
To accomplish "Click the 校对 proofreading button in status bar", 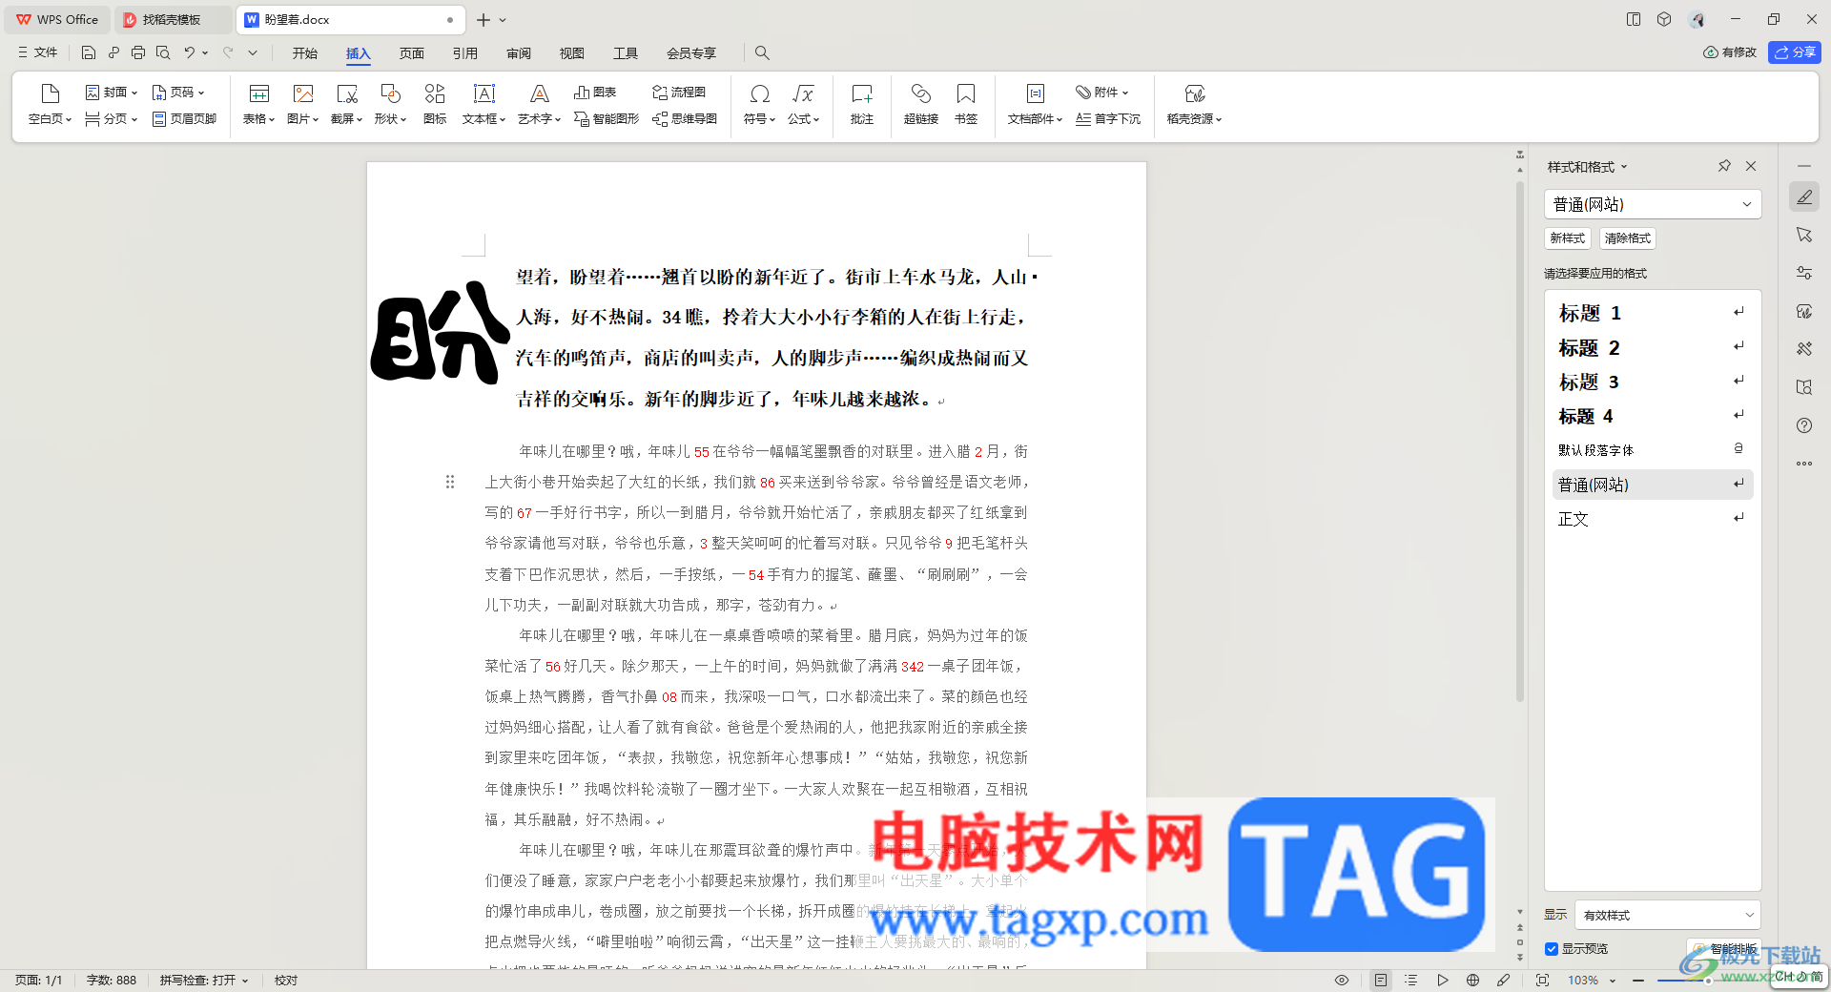I will click(286, 980).
